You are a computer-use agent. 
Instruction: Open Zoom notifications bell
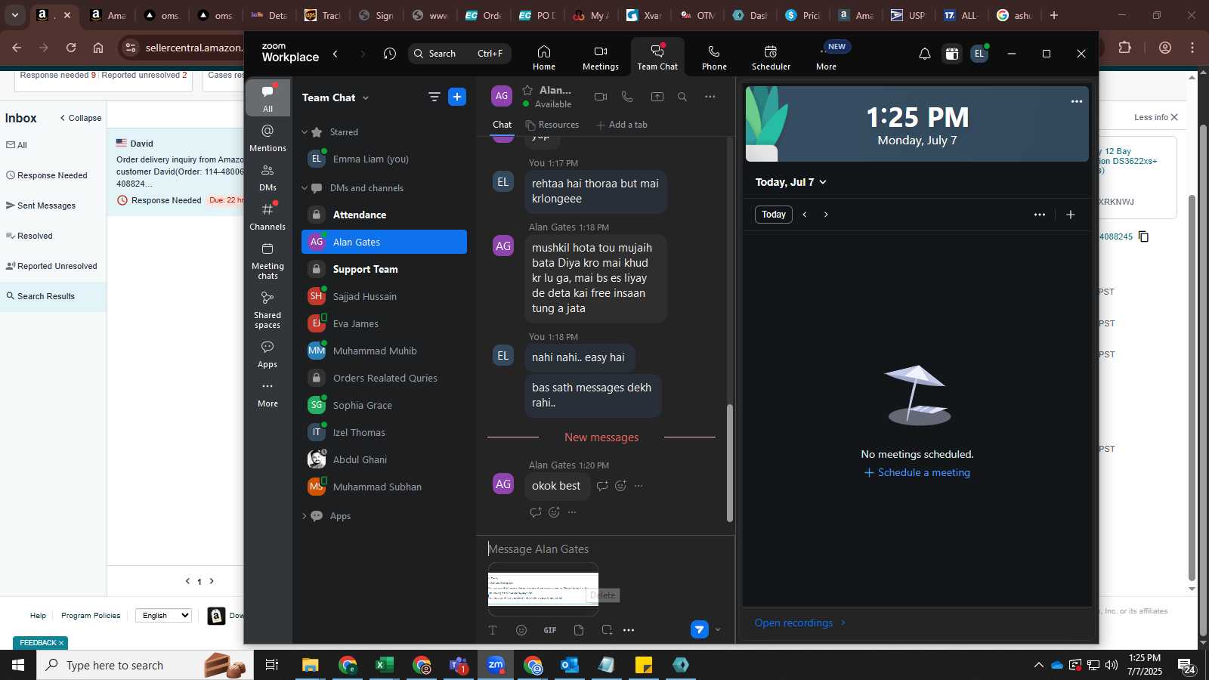click(x=924, y=54)
